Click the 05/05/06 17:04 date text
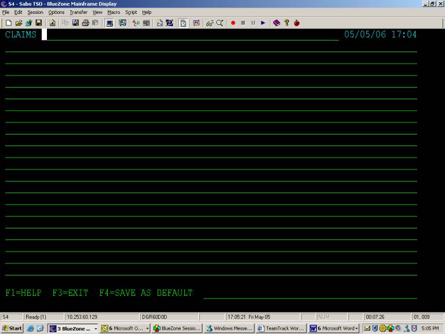 pyautogui.click(x=380, y=35)
